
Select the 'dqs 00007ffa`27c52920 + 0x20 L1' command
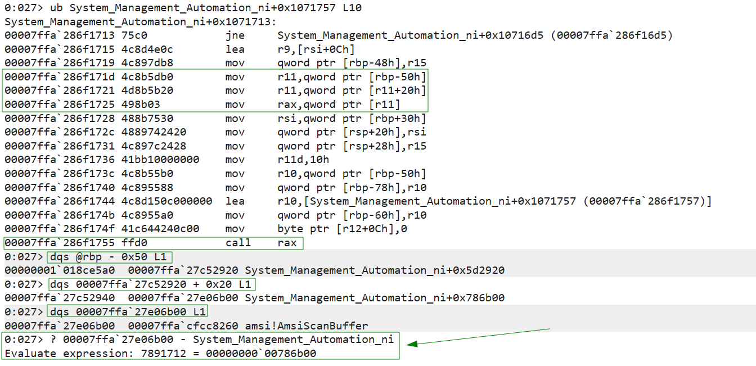[151, 284]
